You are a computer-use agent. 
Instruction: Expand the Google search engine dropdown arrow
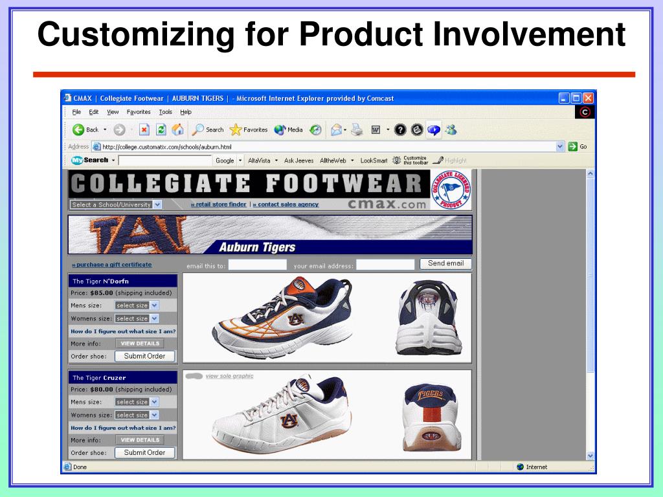(240, 160)
